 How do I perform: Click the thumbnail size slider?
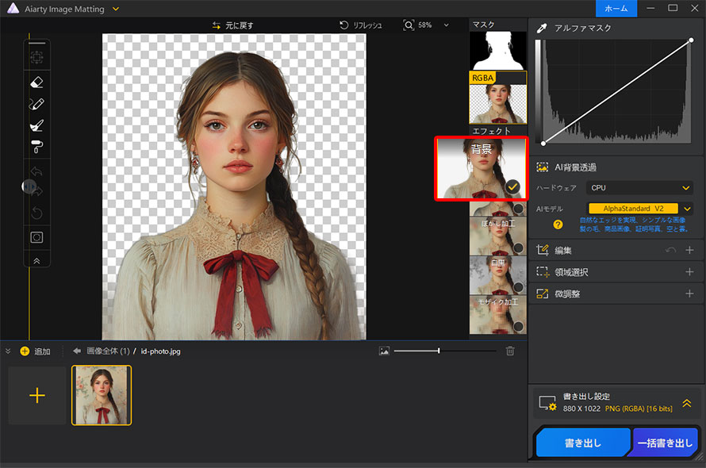pyautogui.click(x=439, y=351)
